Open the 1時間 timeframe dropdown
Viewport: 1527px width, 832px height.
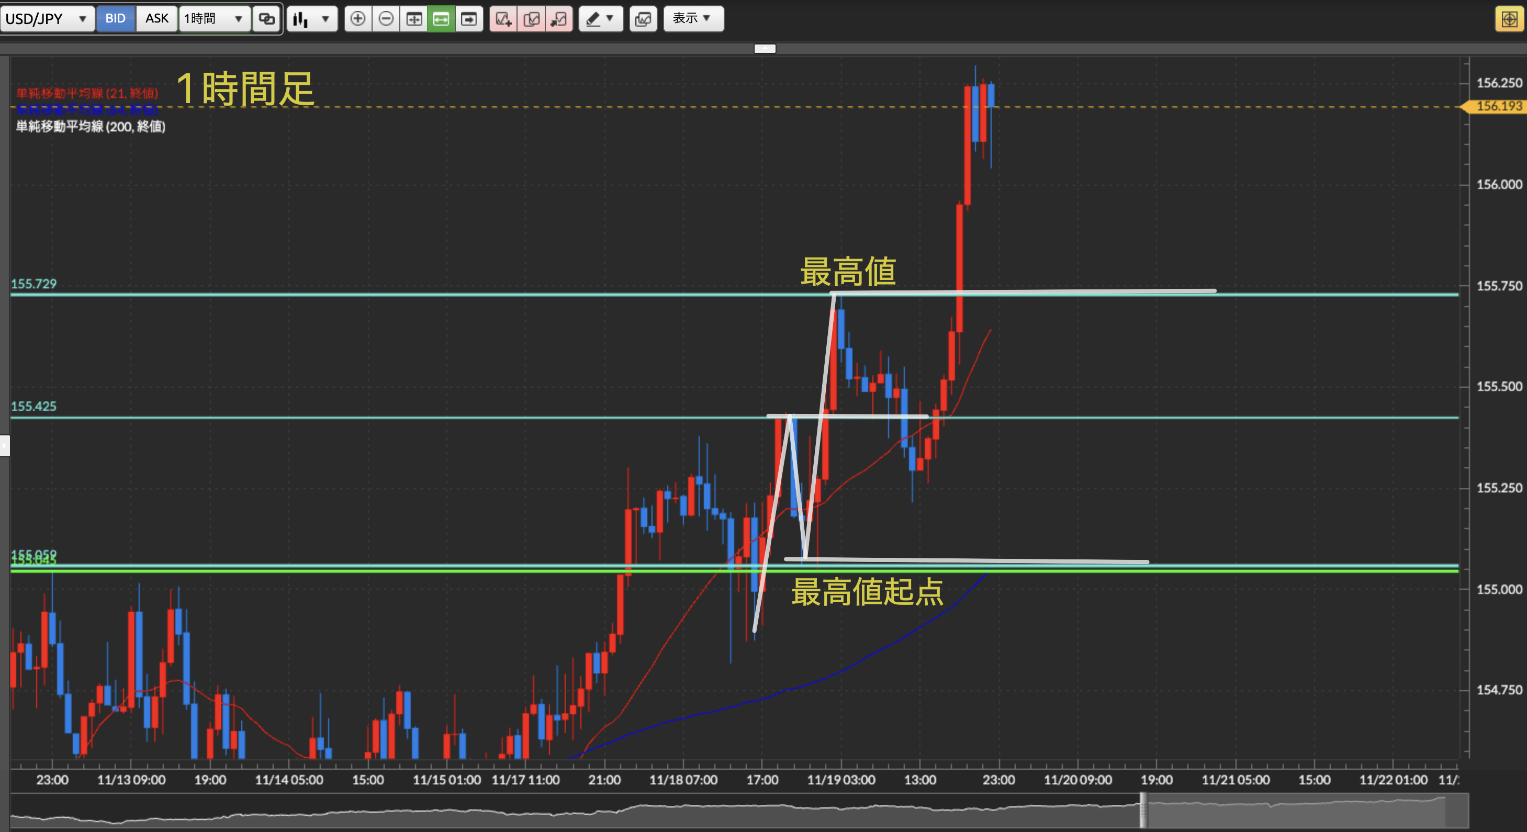pos(214,19)
